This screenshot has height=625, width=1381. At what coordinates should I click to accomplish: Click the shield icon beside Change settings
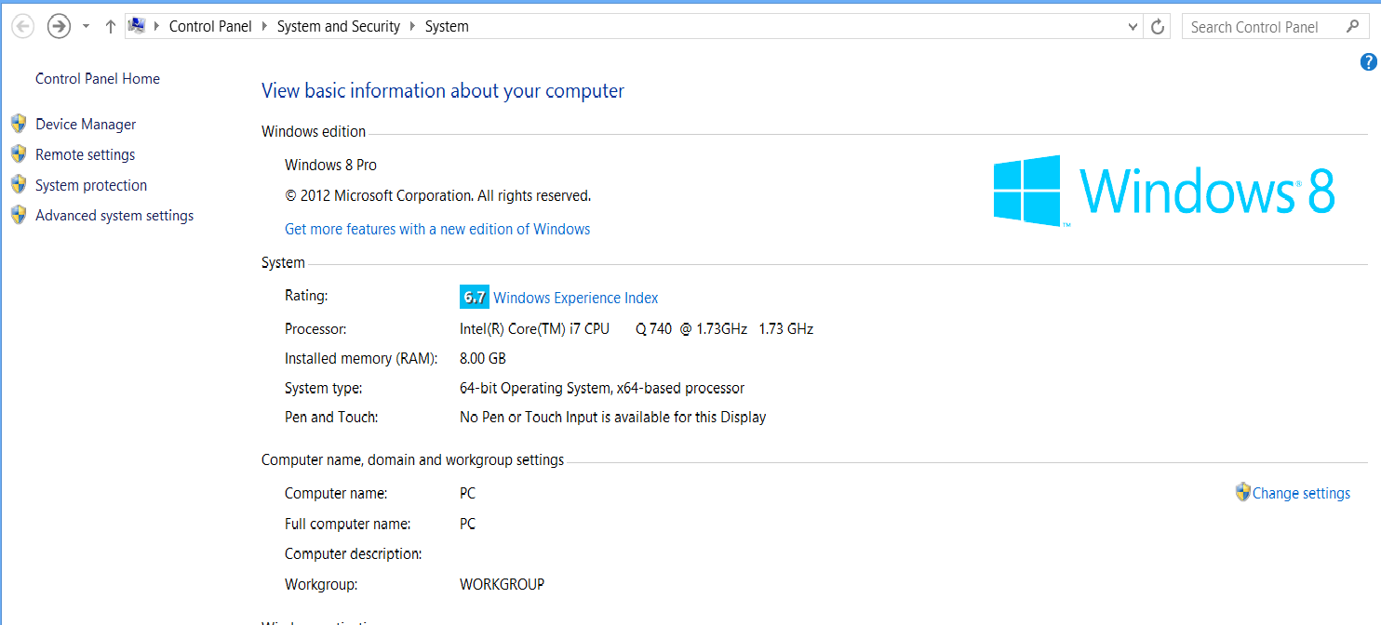click(1242, 493)
